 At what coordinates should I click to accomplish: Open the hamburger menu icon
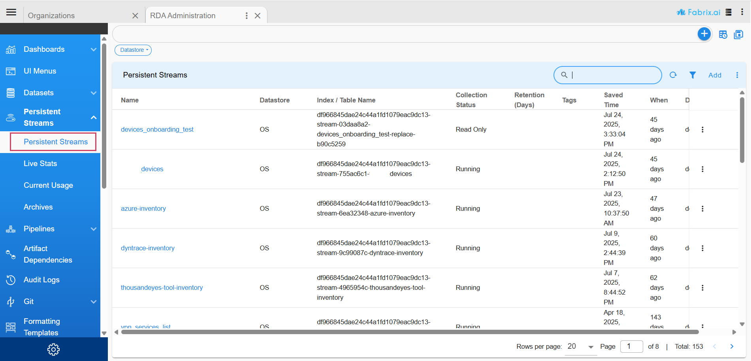pos(11,12)
